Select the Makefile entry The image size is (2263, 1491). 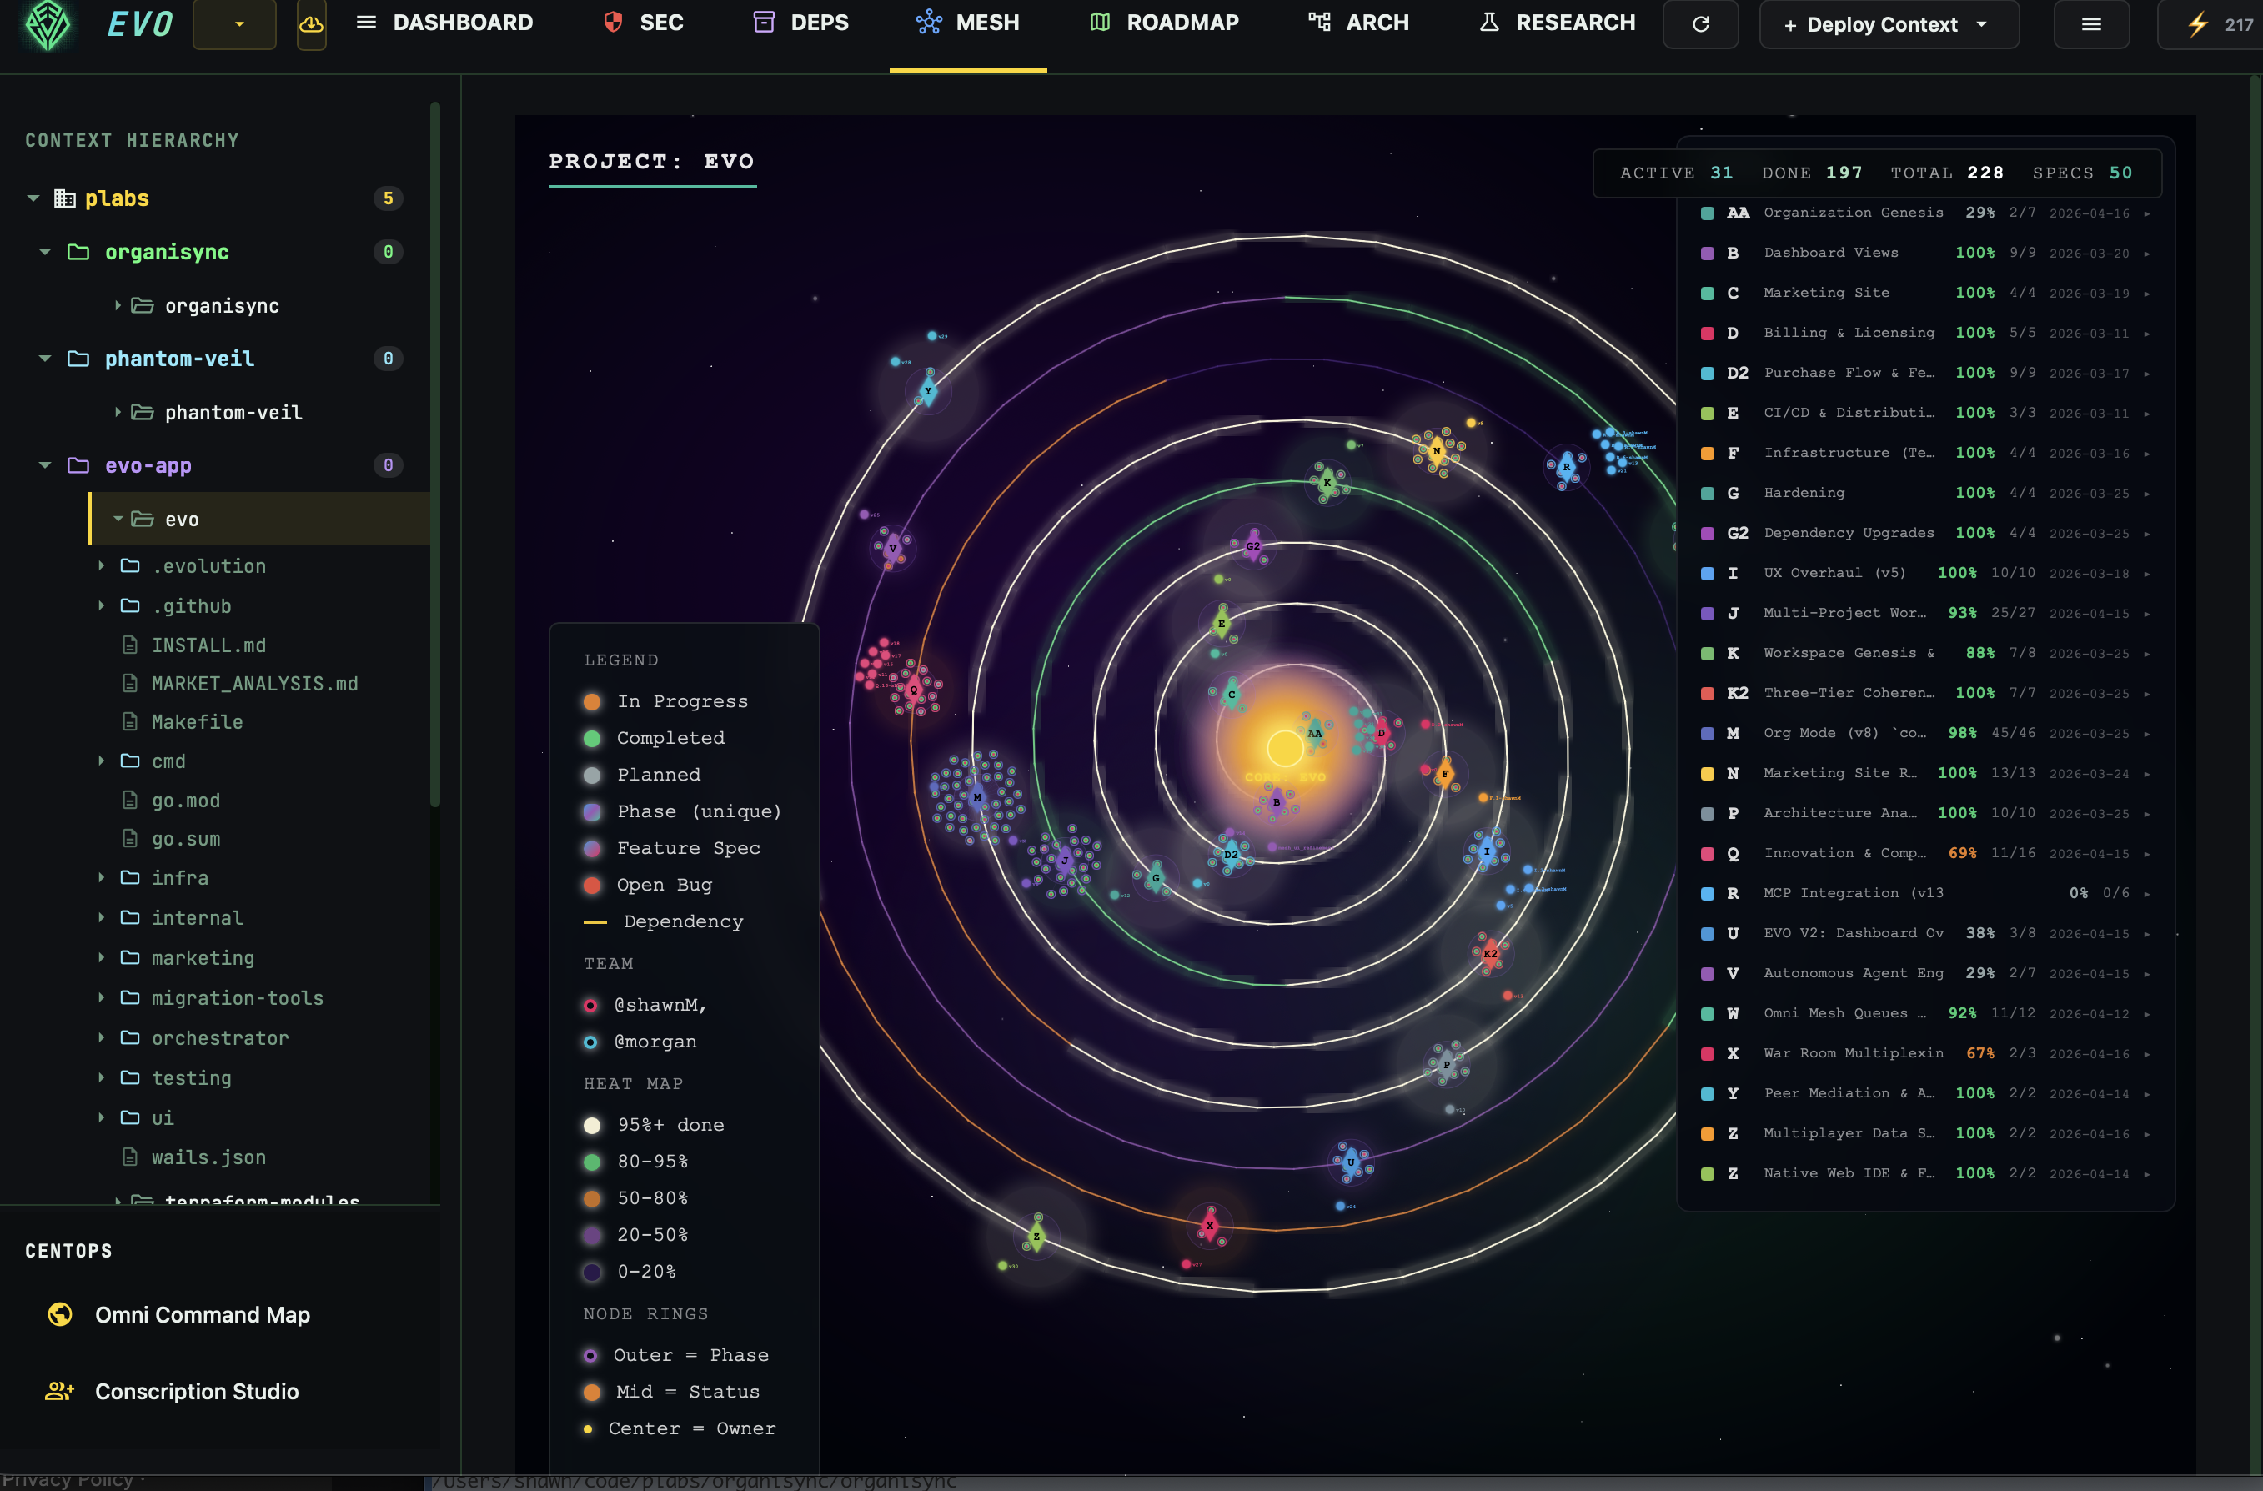(x=197, y=721)
